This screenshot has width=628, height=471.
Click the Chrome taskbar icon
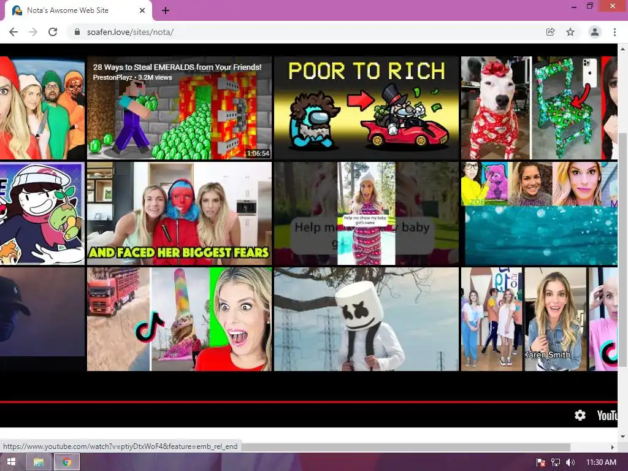(x=67, y=462)
